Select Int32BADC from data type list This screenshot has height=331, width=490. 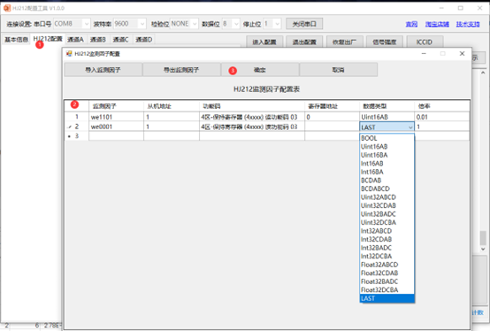point(387,248)
